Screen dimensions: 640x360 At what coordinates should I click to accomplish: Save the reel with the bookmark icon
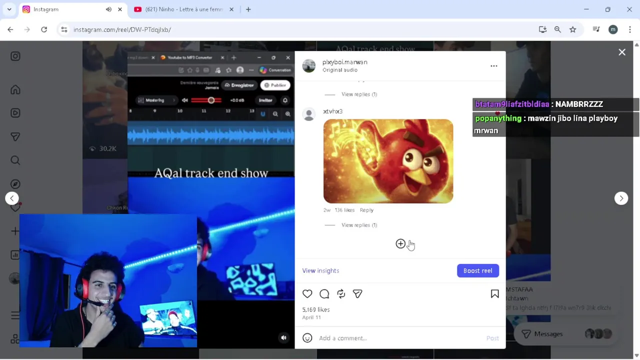(x=494, y=294)
